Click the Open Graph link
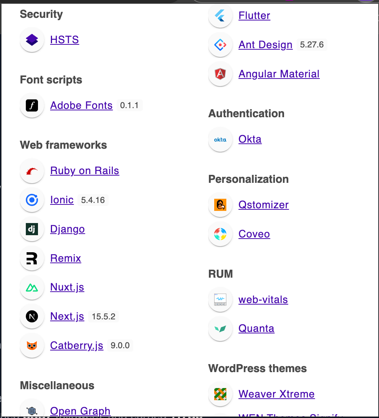Image resolution: width=379 pixels, height=418 pixels. point(80,411)
